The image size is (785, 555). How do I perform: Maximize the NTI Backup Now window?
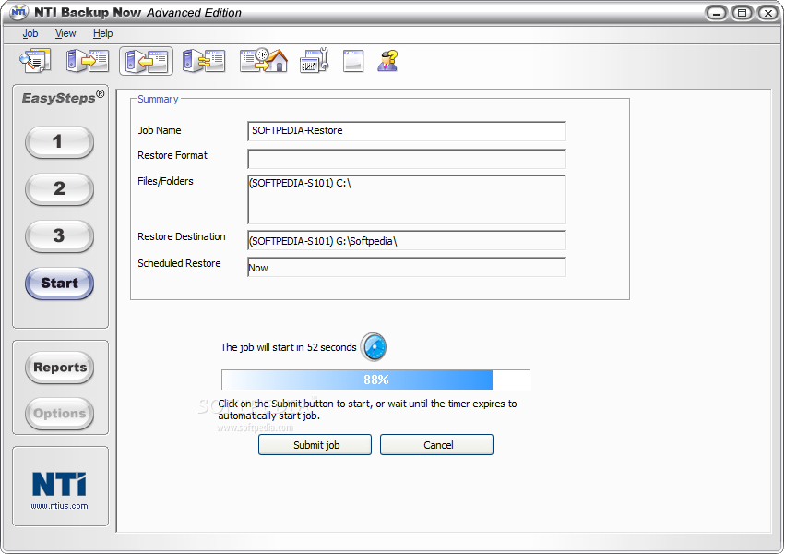[742, 13]
